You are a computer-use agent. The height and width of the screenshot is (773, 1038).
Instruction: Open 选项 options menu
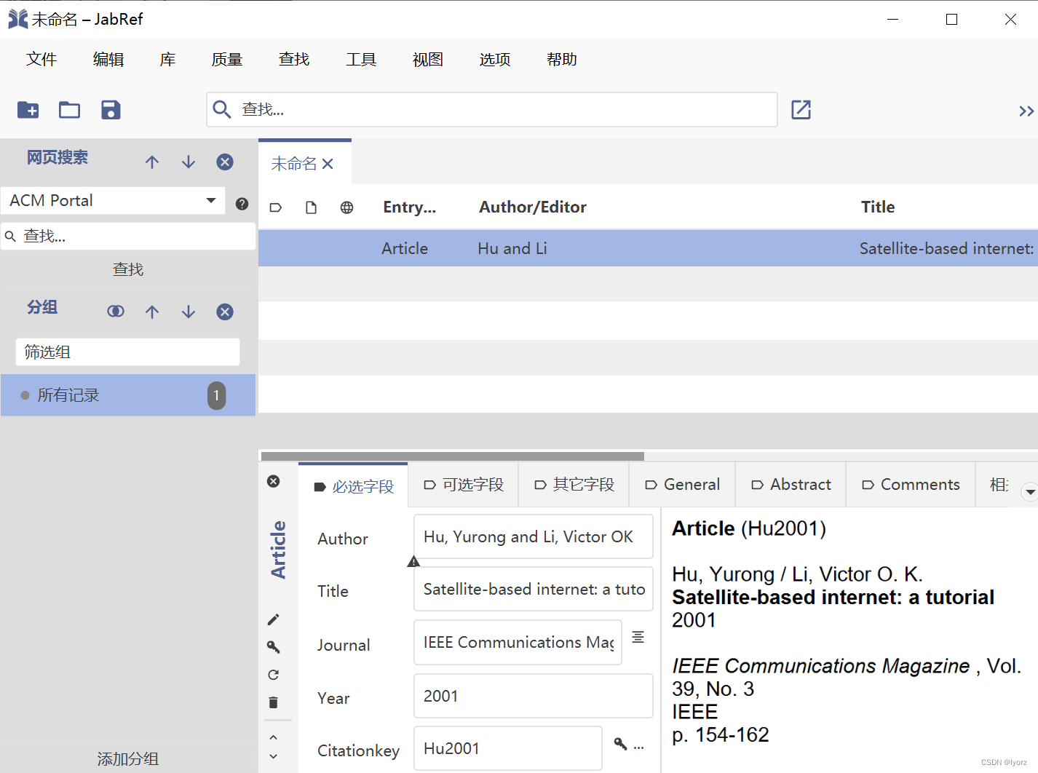point(495,59)
